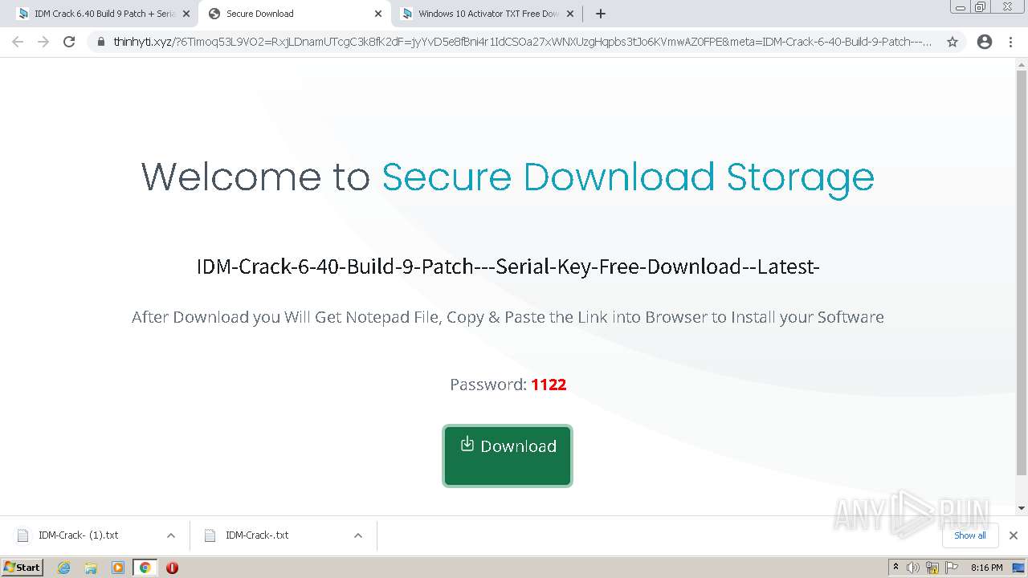
Task: Close the Secure Download tab
Action: [x=378, y=14]
